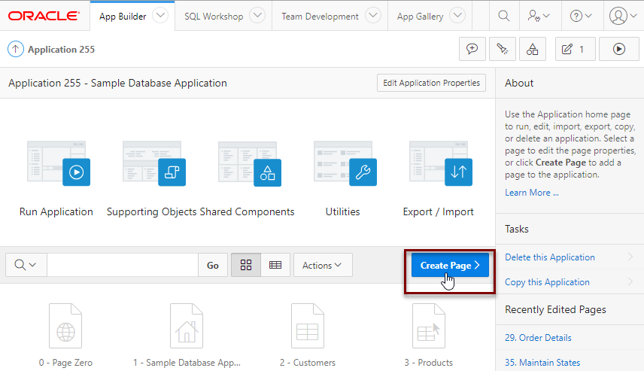
Task: Open the Team Development tab
Action: (x=320, y=17)
